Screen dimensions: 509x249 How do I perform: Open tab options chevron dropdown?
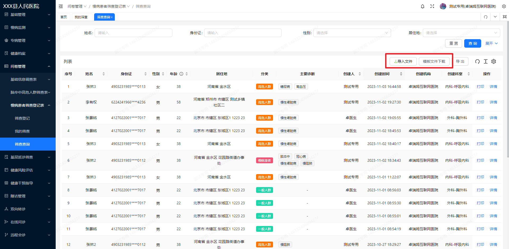pos(495,17)
